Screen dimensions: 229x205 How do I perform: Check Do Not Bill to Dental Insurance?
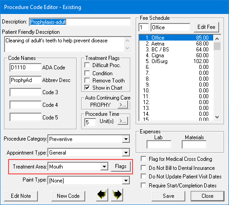[143, 168]
